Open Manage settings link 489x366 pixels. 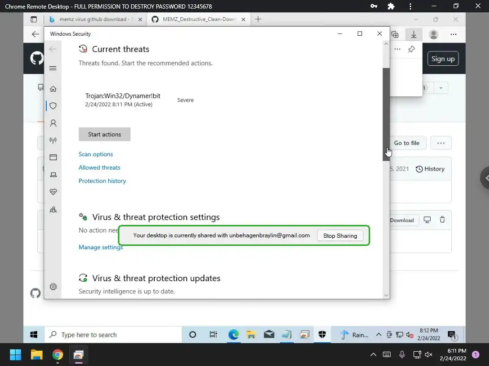(100, 247)
